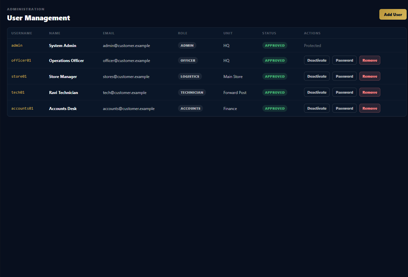Click the Forward Post unit cell

coord(235,92)
